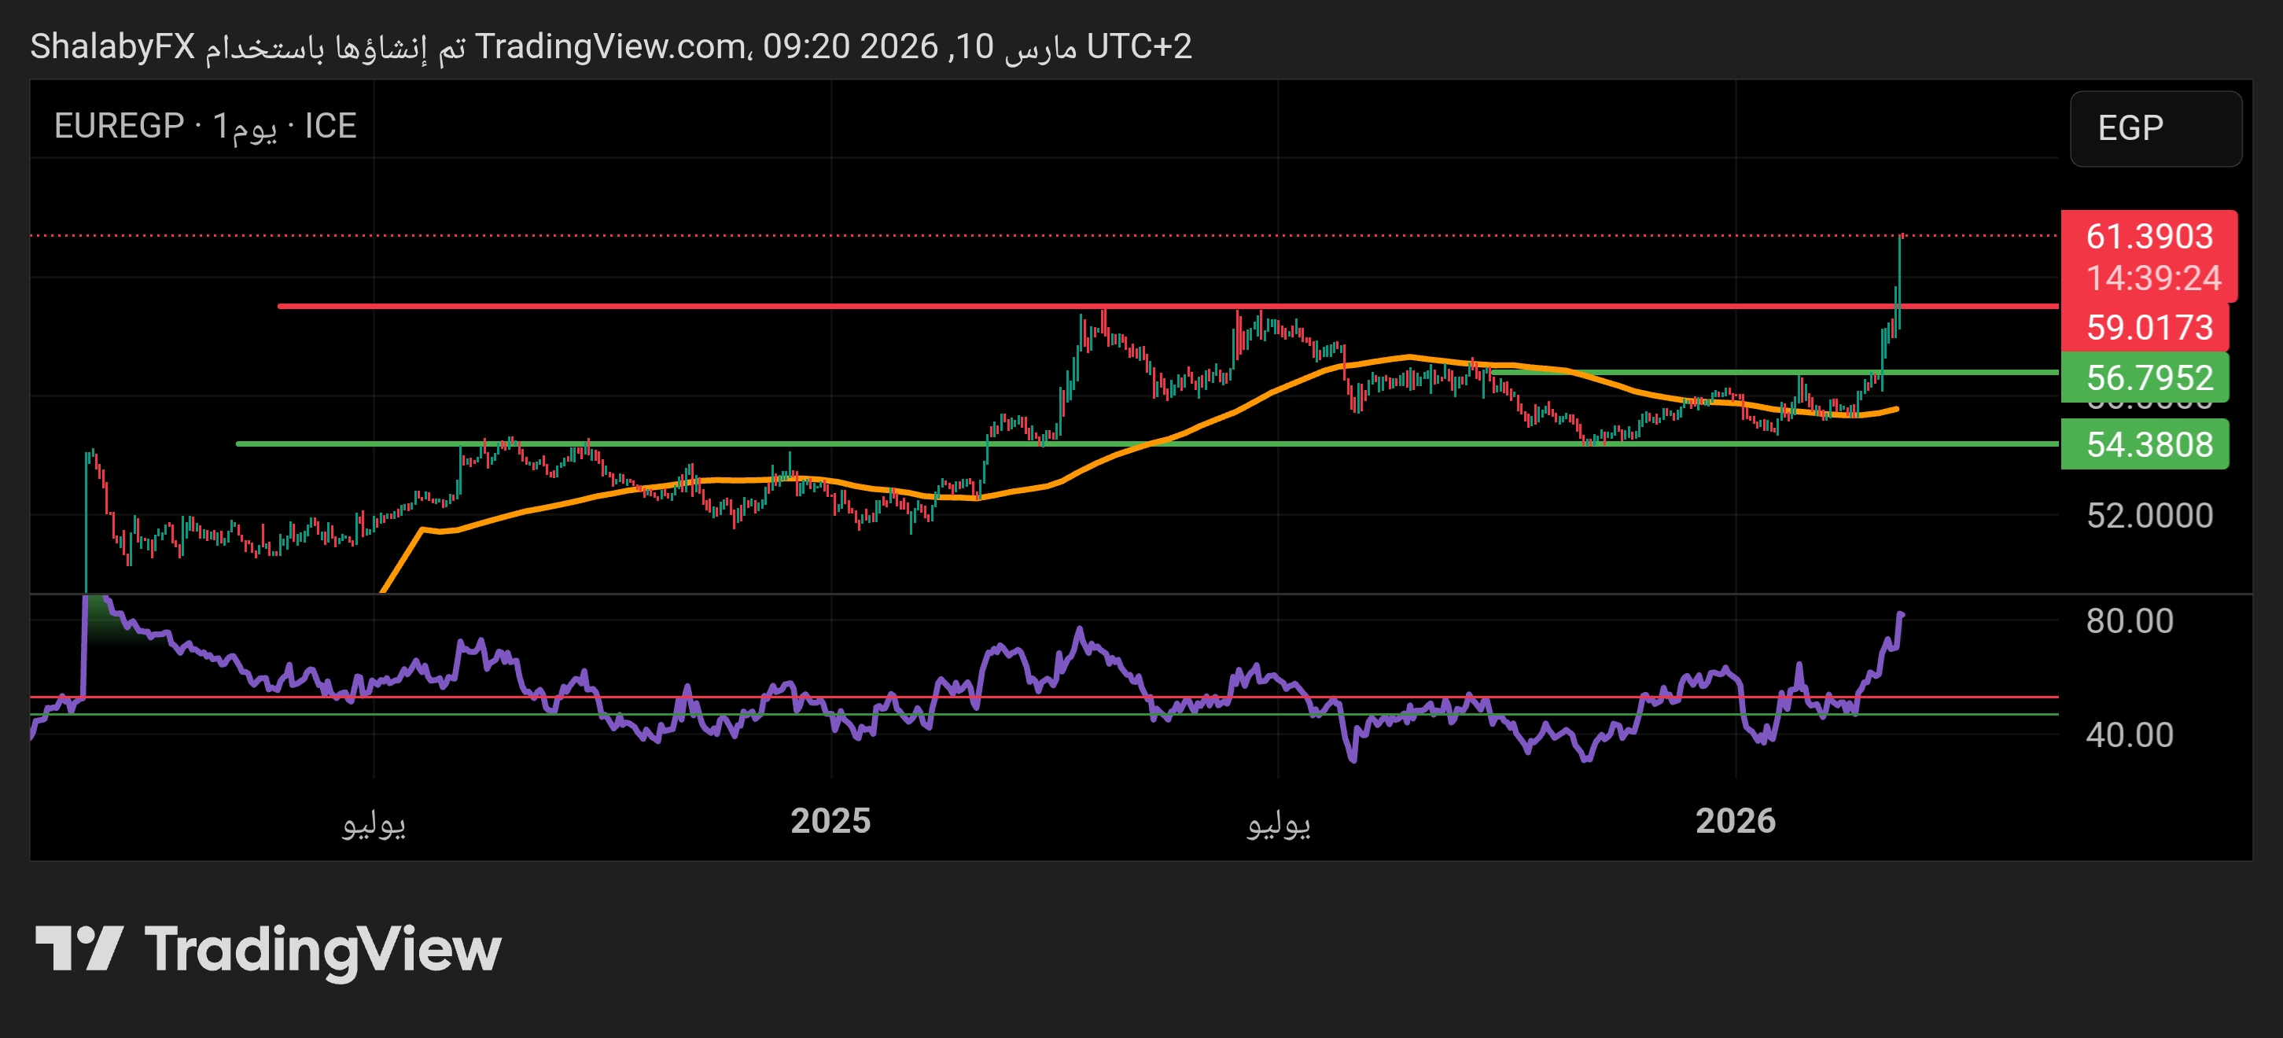Click the TradingView logo icon
The width and height of the screenshot is (2283, 1038).
click(78, 948)
